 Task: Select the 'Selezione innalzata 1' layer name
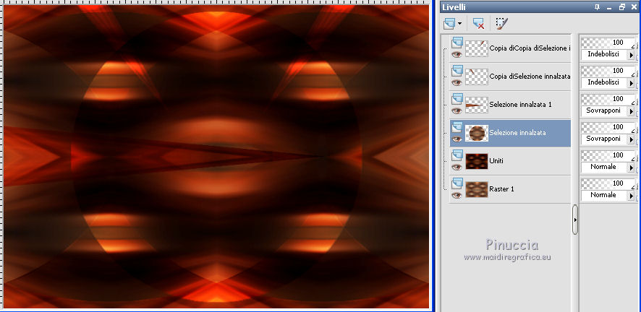tap(520, 105)
